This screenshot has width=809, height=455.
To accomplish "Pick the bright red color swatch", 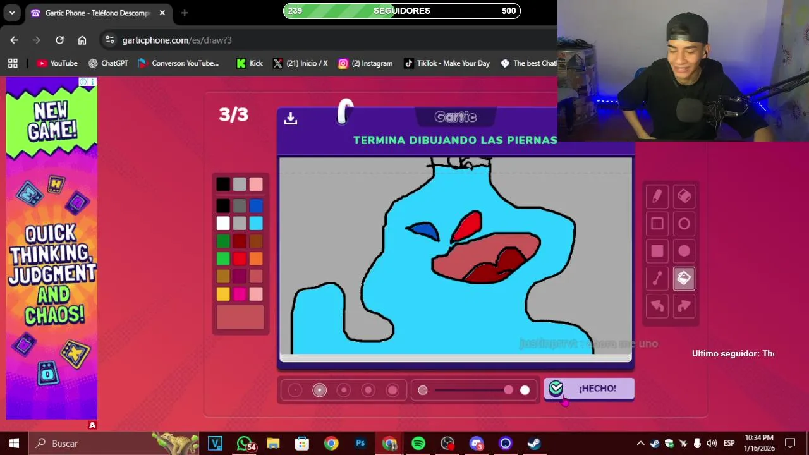I will [x=240, y=258].
